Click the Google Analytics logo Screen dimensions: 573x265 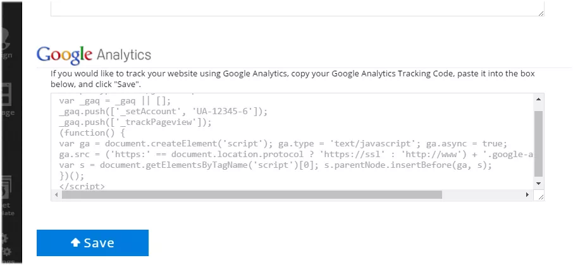pyautogui.click(x=94, y=54)
